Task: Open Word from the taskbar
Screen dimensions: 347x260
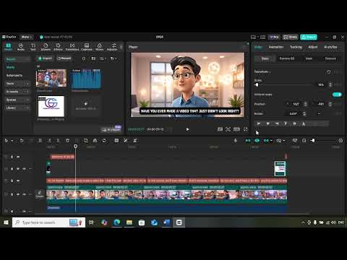Action: pyautogui.click(x=166, y=222)
